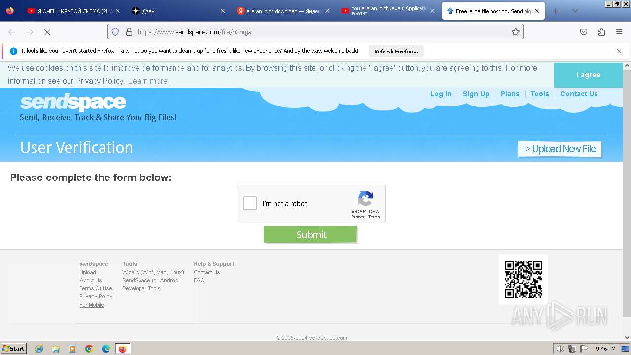Switch to the Дзен tab
The width and height of the screenshot is (631, 355).
(177, 11)
